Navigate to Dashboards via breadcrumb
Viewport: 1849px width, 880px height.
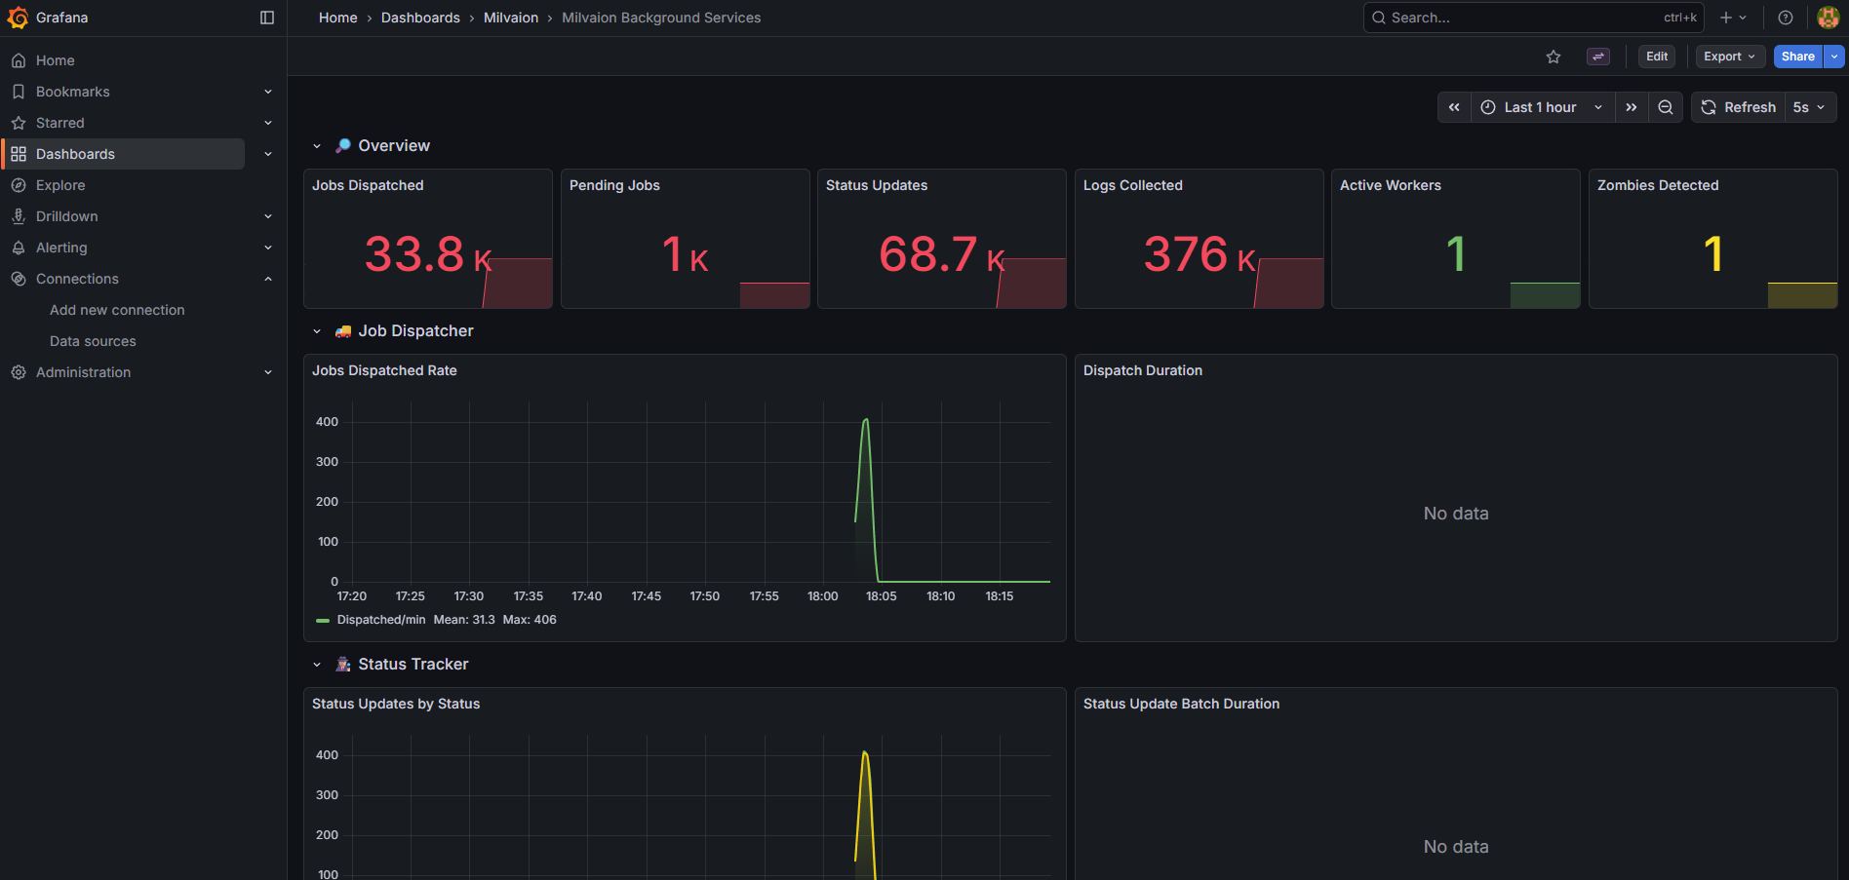pyautogui.click(x=420, y=17)
